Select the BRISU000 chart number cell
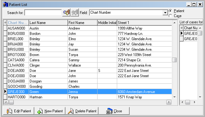 tap(18, 49)
